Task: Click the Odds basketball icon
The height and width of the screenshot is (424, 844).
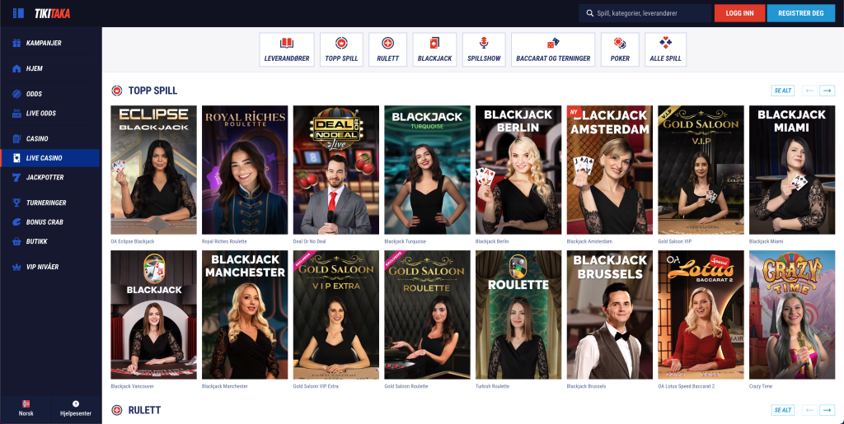Action: (x=16, y=94)
